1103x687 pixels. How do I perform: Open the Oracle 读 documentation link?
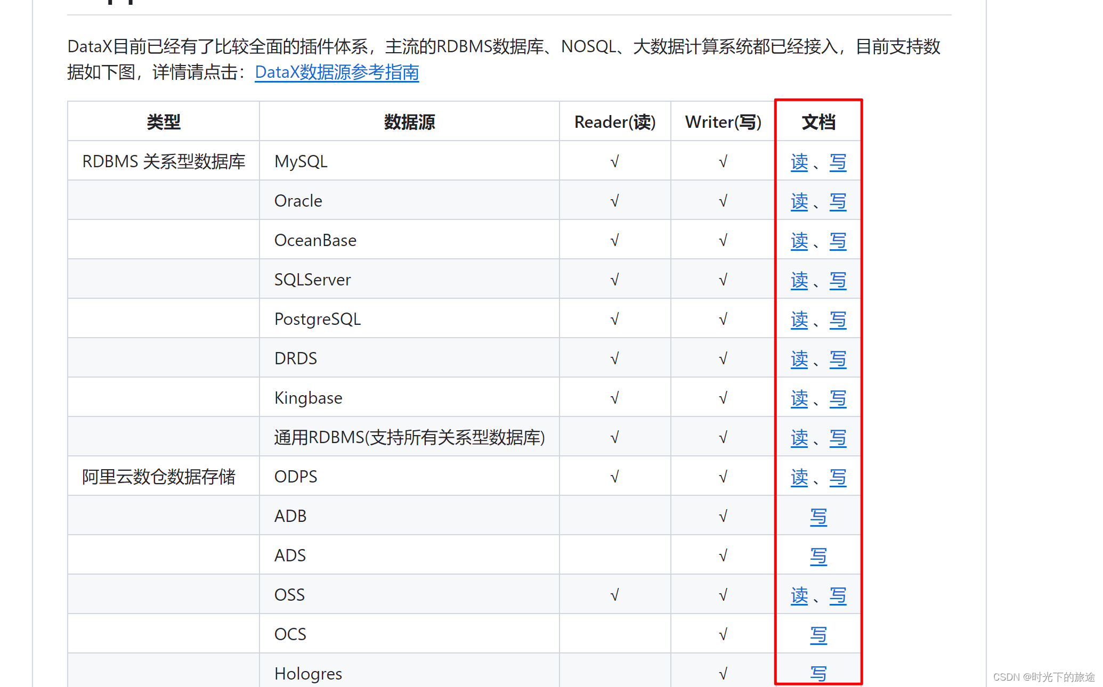[x=799, y=201]
